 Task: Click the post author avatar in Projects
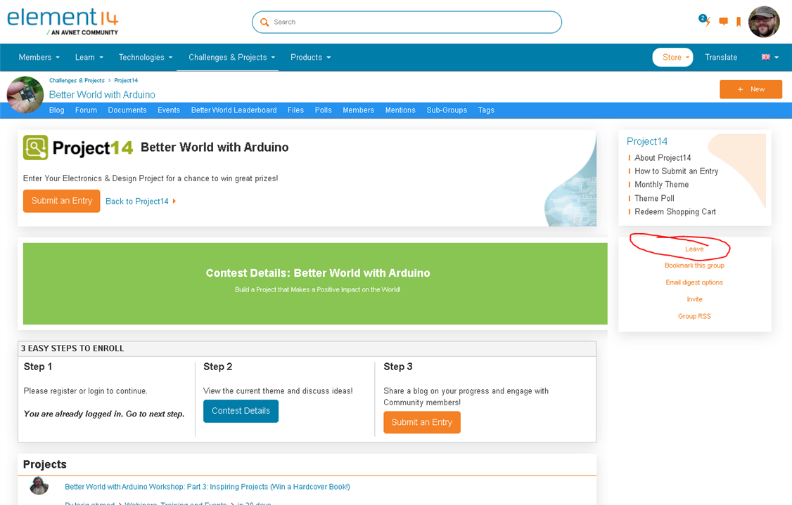coord(39,485)
